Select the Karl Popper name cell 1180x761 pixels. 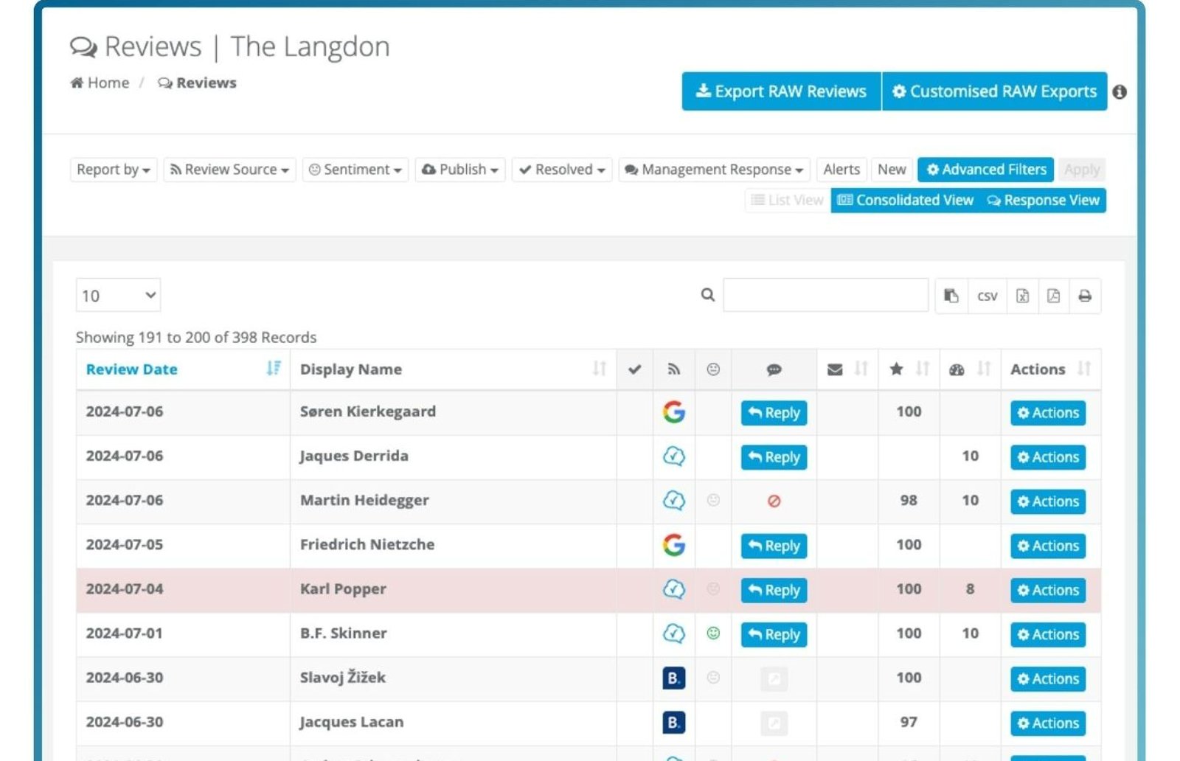pyautogui.click(x=453, y=589)
